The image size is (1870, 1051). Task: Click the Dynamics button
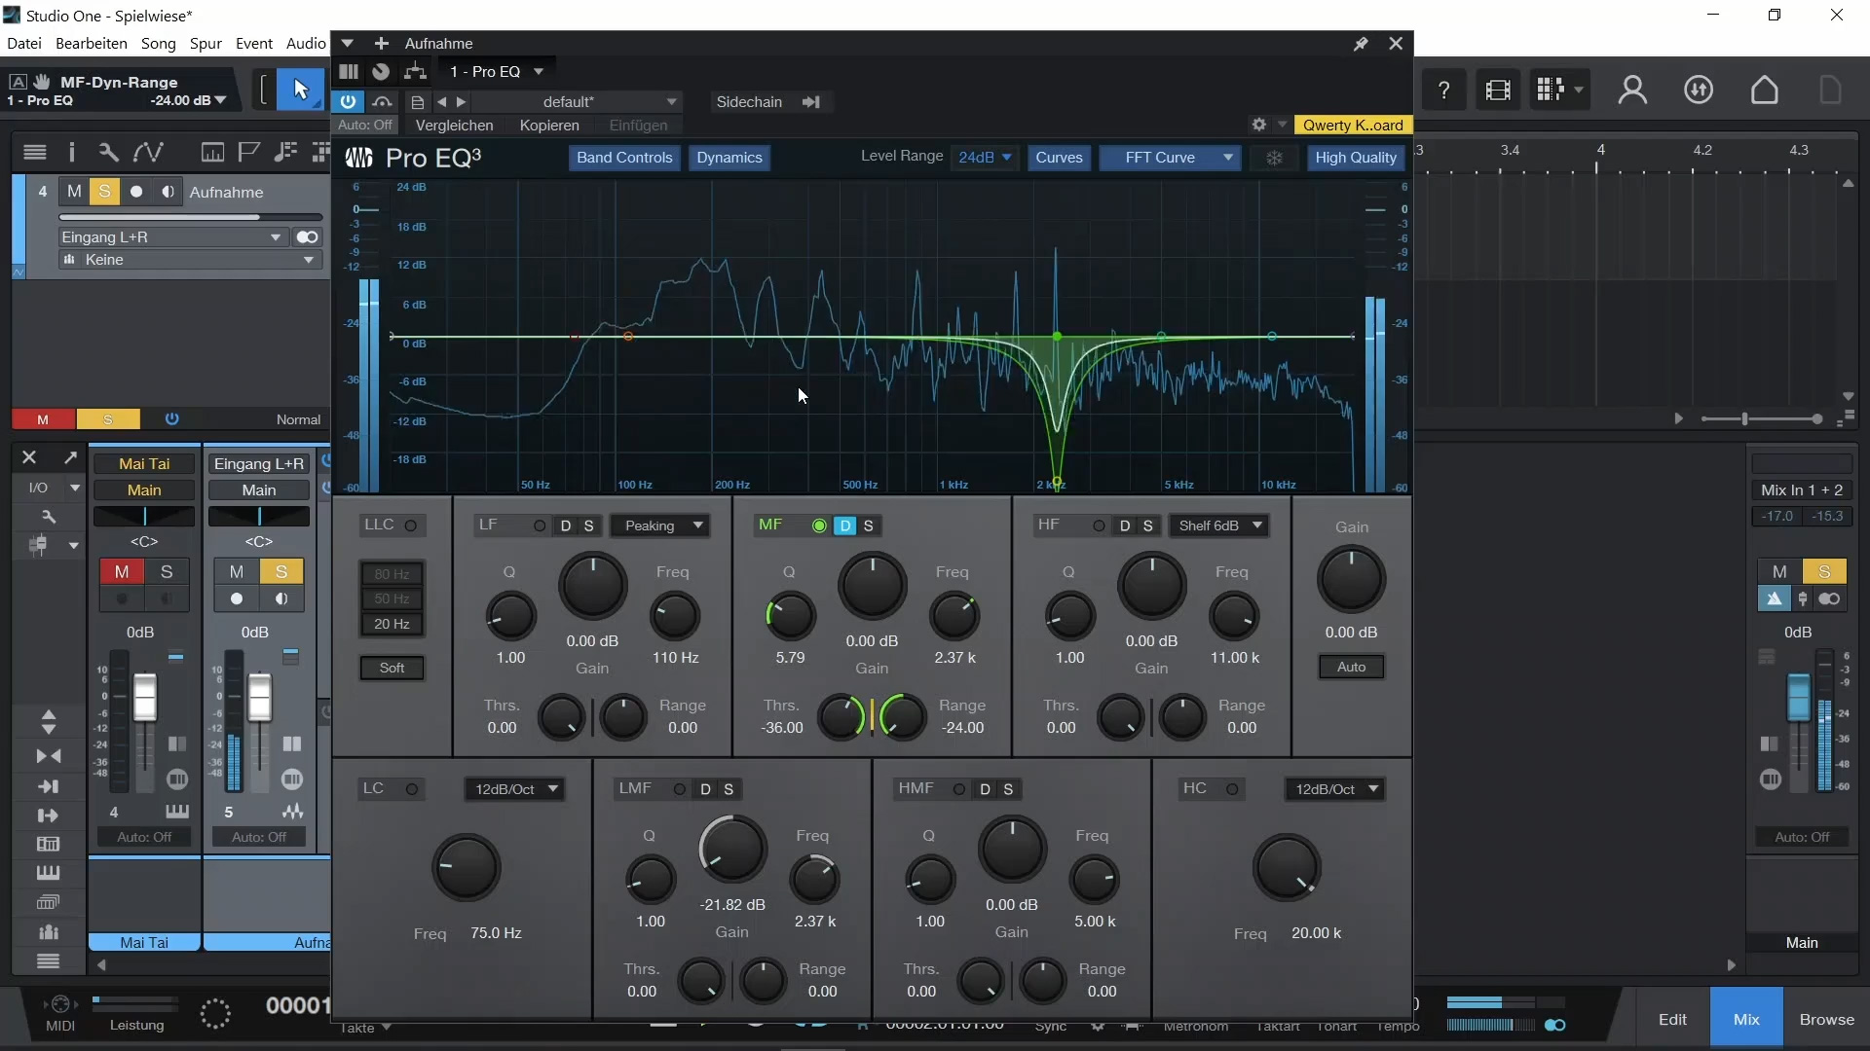729,158
